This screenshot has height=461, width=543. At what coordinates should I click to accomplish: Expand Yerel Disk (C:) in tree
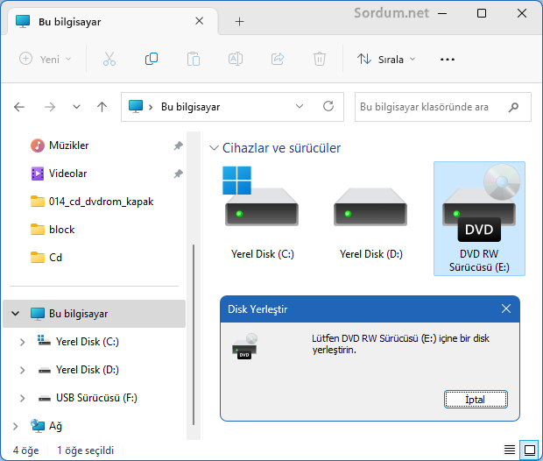(x=23, y=342)
